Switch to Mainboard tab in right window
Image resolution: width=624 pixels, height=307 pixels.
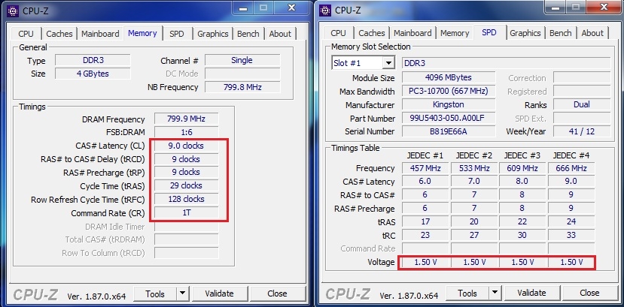[412, 33]
